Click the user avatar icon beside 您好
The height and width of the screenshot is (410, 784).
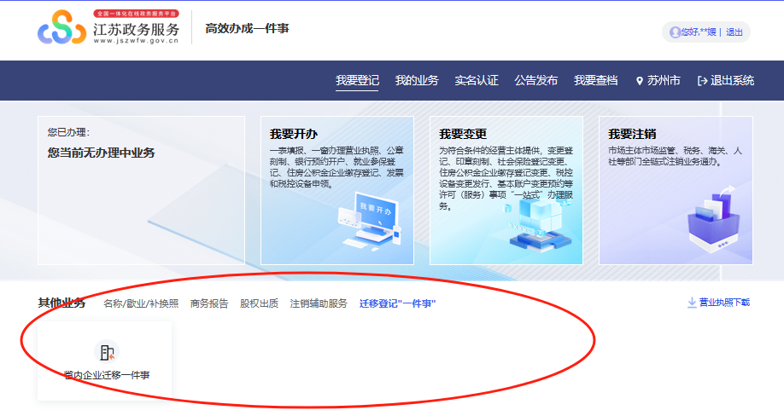(x=676, y=32)
